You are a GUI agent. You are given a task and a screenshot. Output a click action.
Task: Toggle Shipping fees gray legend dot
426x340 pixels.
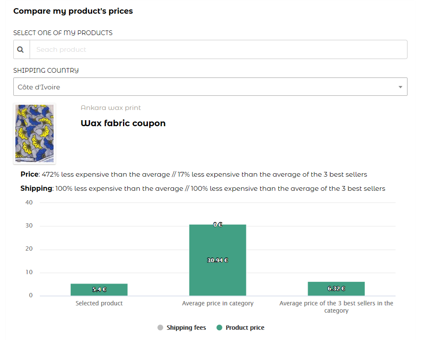click(x=160, y=328)
